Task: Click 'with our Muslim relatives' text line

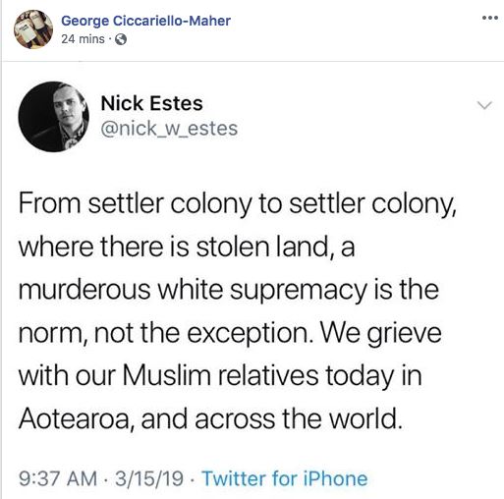Action: [x=220, y=376]
